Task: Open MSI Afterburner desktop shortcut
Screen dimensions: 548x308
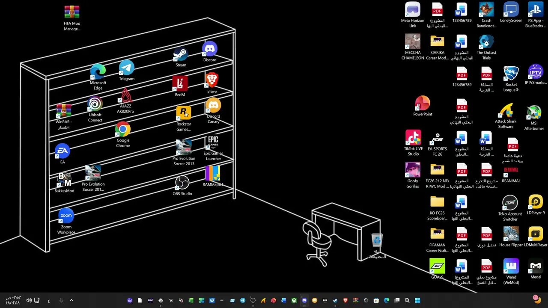Action: 534,118
